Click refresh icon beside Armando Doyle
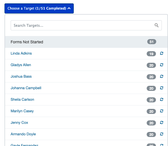The height and width of the screenshot is (146, 168). (162, 134)
